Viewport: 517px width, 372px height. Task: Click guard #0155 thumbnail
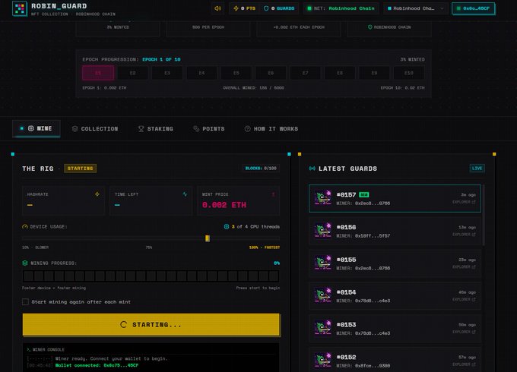pos(323,263)
